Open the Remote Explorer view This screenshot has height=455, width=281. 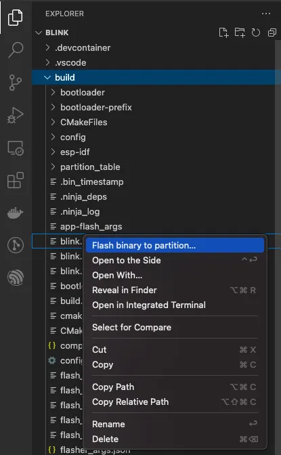16,148
